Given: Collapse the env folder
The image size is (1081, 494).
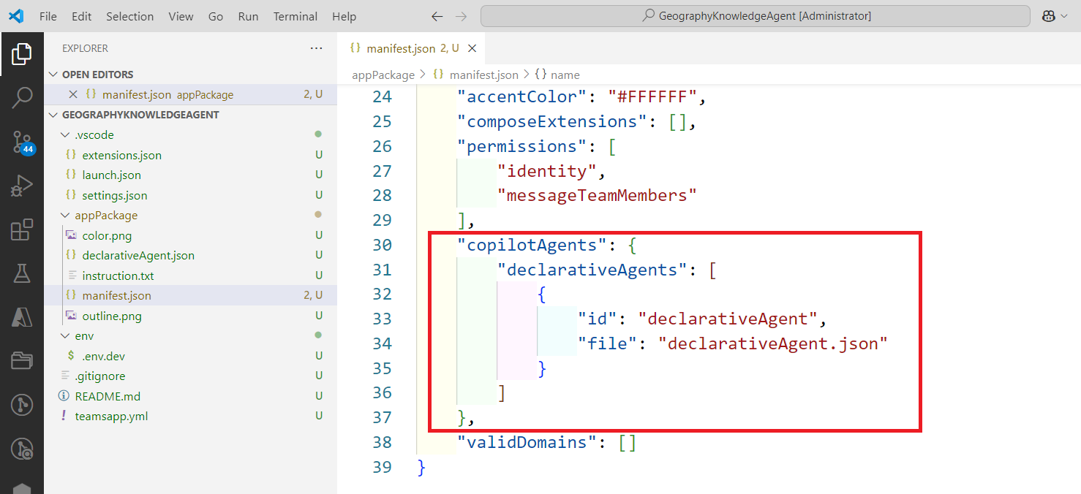Looking at the screenshot, I should 66,336.
